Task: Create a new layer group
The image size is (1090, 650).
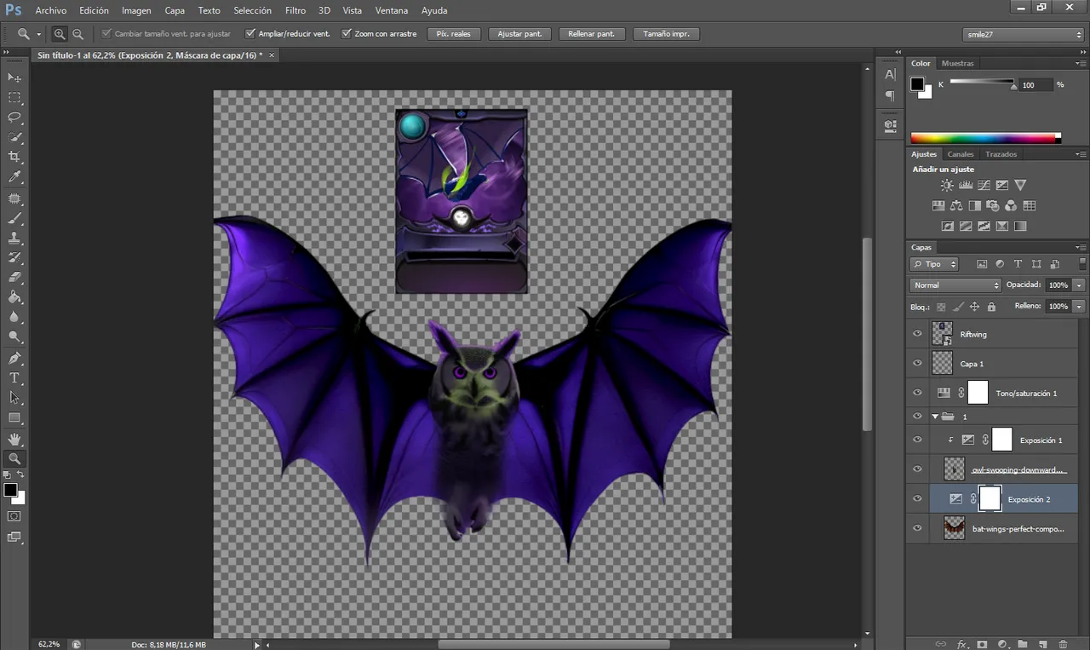Action: (x=1022, y=644)
